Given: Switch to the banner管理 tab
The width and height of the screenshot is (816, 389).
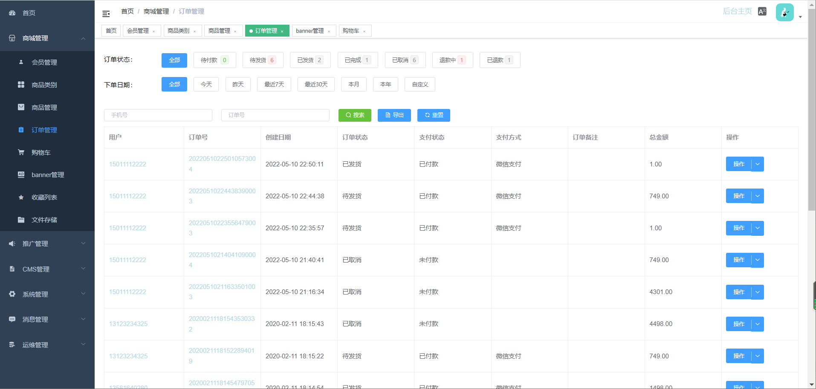Looking at the screenshot, I should (310, 31).
